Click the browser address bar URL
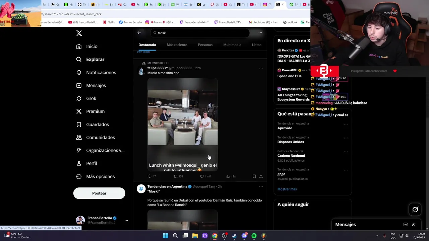 click(71, 14)
